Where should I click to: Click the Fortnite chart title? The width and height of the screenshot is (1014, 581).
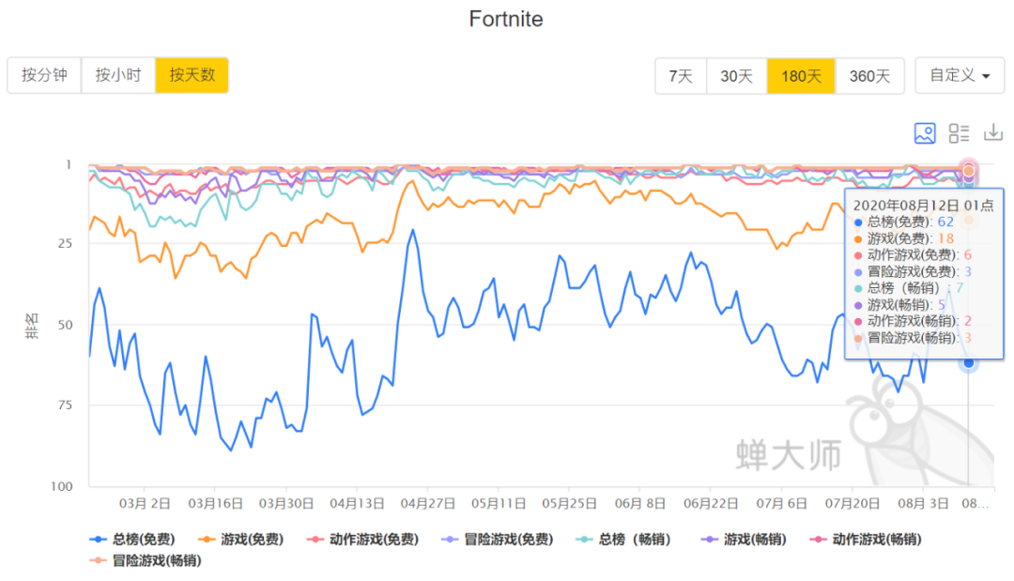pos(506,19)
